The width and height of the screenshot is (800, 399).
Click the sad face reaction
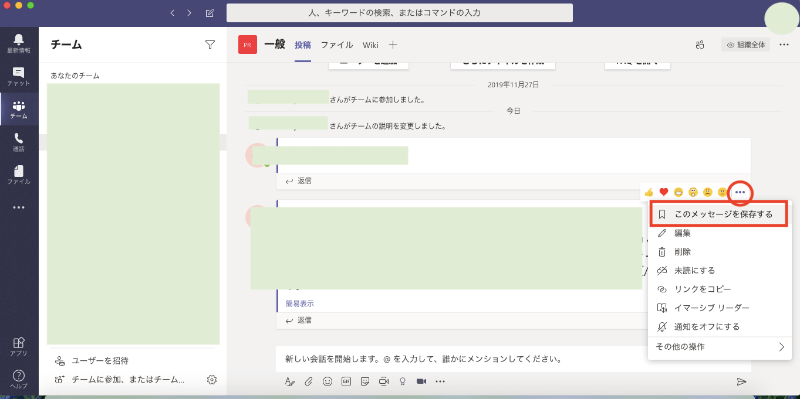[x=708, y=192]
